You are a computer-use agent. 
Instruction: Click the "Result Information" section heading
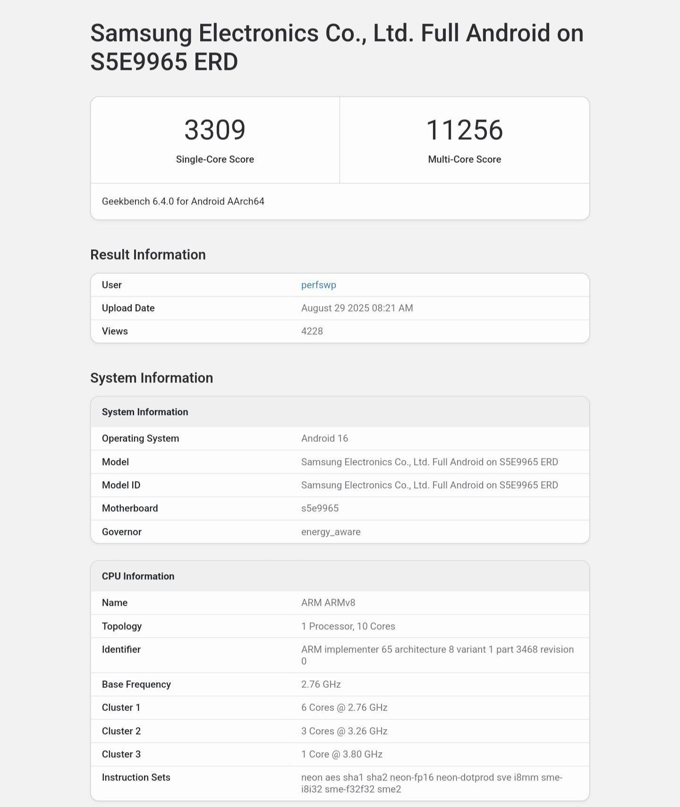[x=148, y=255]
